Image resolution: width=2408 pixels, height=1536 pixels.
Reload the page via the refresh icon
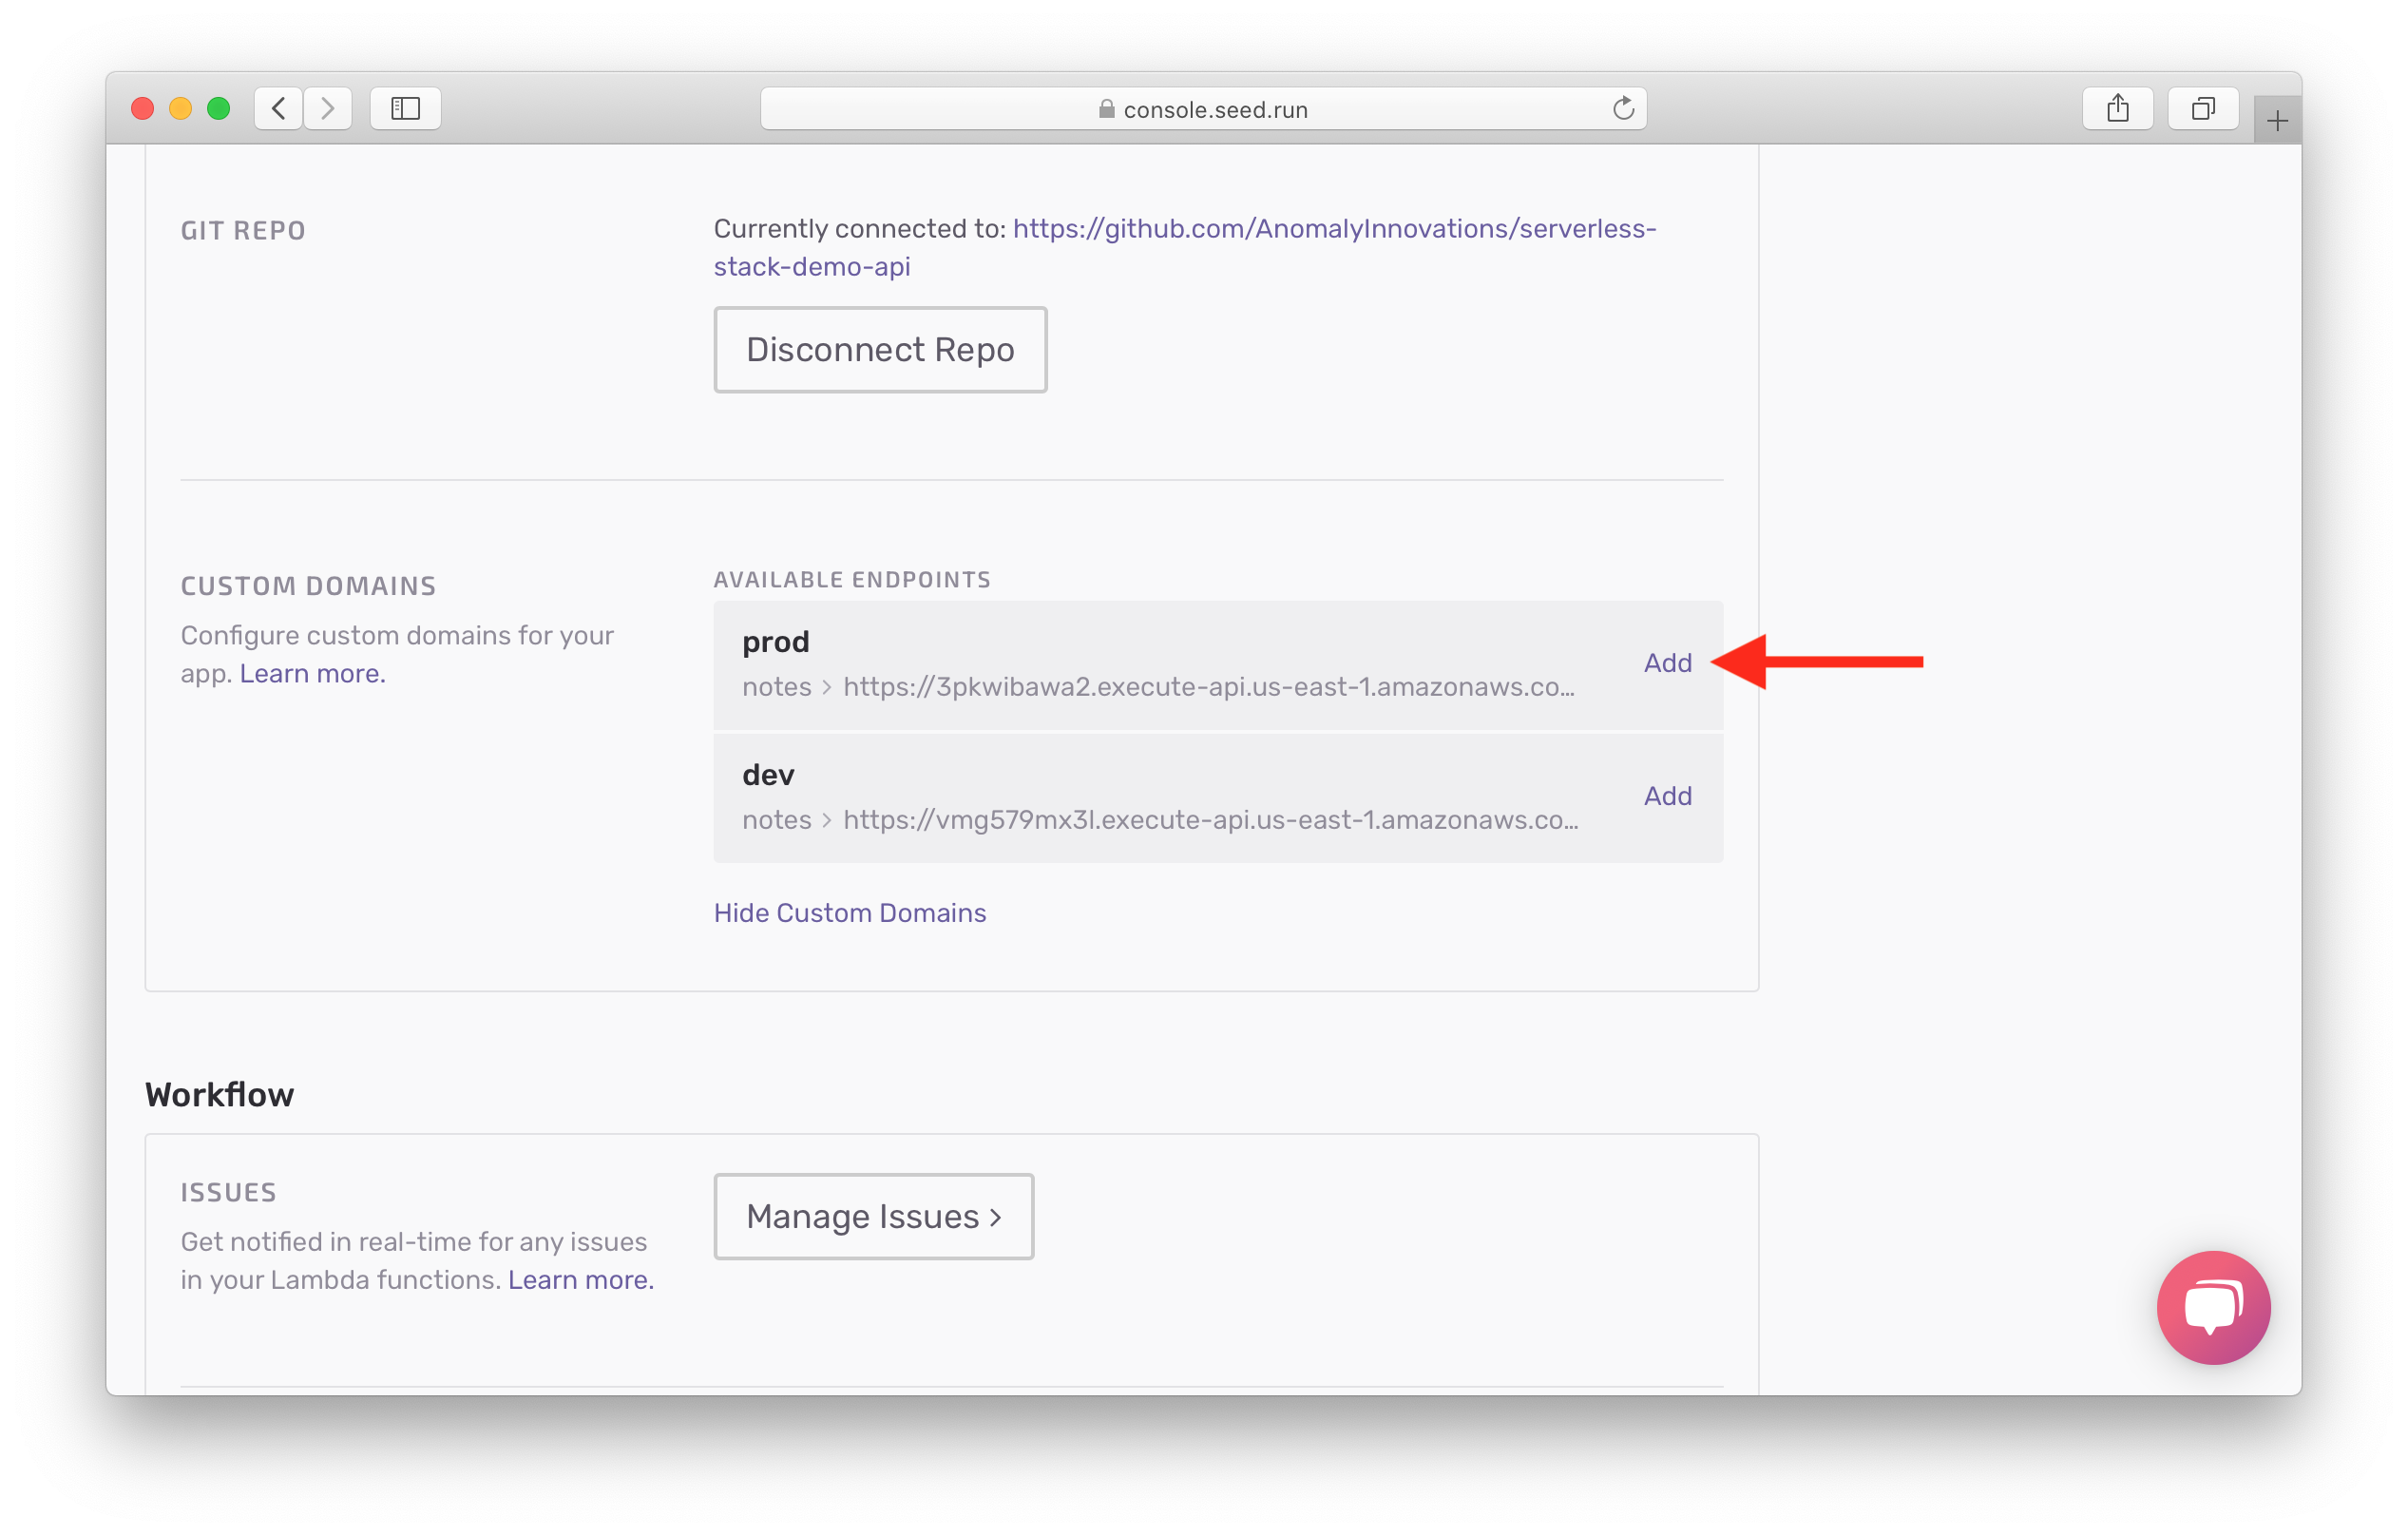1623,108
